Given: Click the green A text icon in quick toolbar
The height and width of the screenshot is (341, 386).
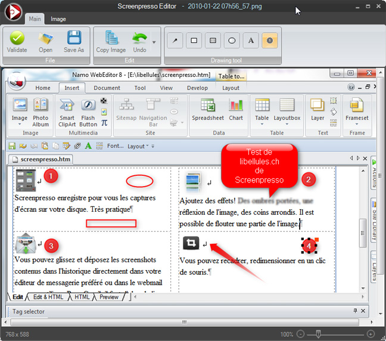Looking at the screenshot, I should tap(88, 146).
